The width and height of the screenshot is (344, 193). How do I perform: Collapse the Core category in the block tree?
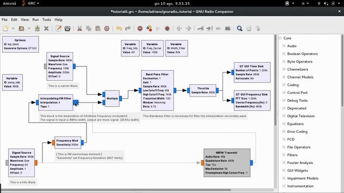click(x=281, y=38)
